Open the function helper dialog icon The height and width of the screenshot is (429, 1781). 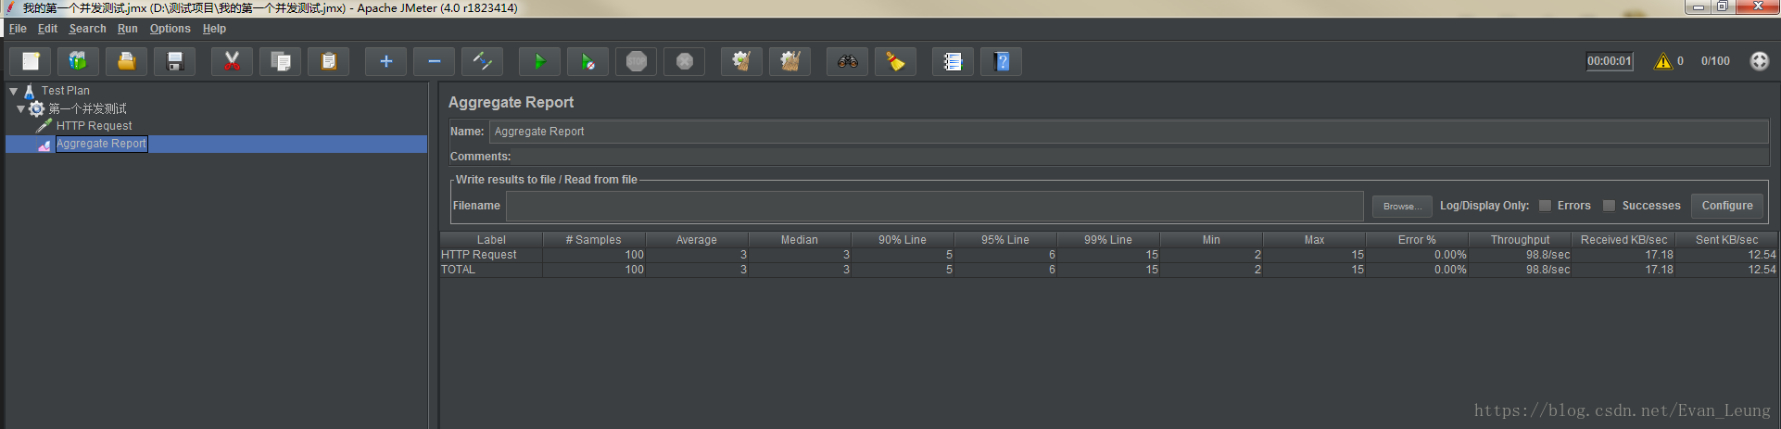coord(953,62)
